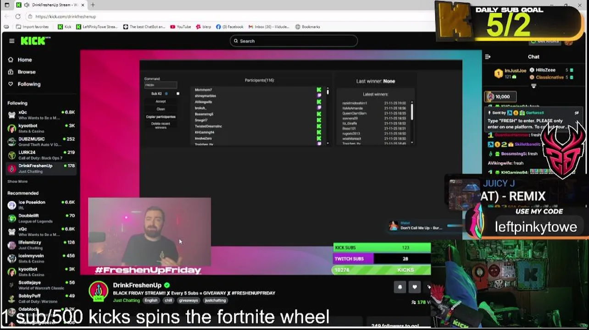Open the Gmail Inbox bookmark
Screen dimensions: 589x330
269,27
